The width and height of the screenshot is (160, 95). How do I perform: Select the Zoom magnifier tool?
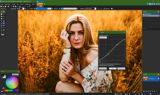coord(4,19)
